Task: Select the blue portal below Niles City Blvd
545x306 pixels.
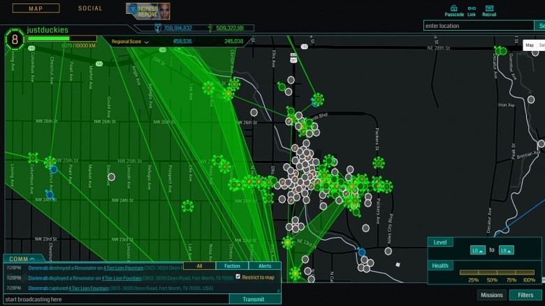Action: pyautogui.click(x=362, y=252)
